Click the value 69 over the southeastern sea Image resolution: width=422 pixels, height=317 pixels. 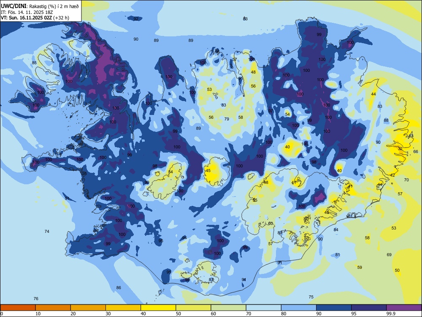click(389, 254)
